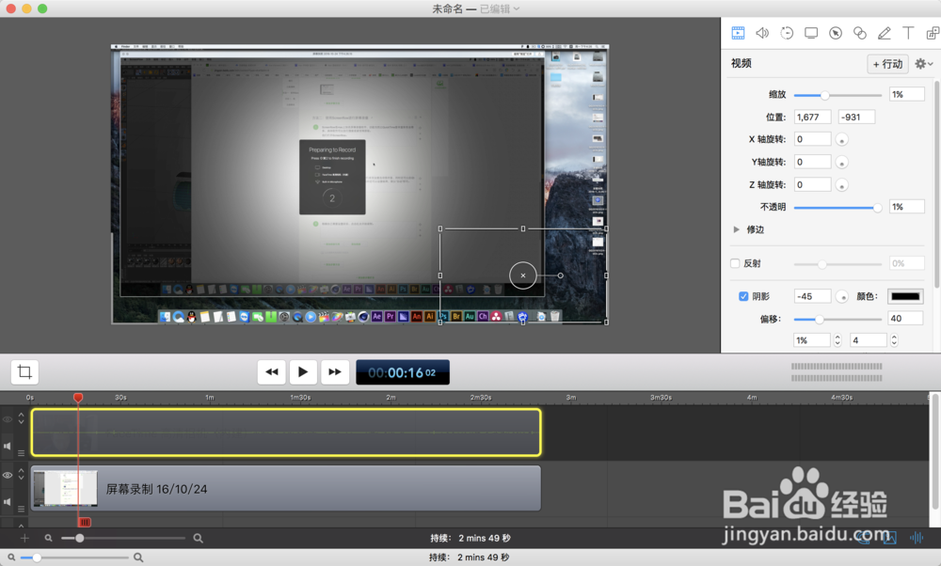The image size is (941, 566).
Task: Open the Video Motion properties tab
Action: 787,33
